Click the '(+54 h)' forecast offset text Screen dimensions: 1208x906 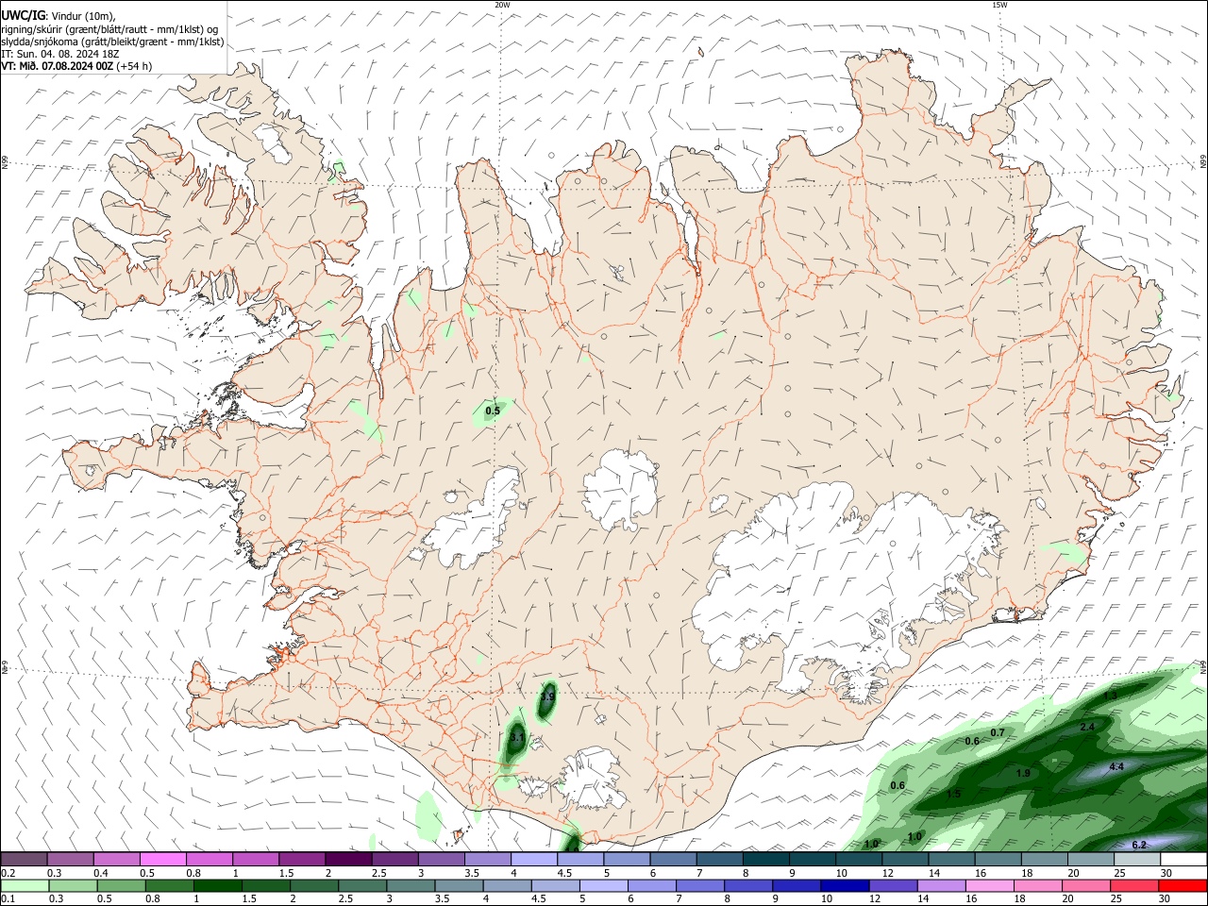pyautogui.click(x=135, y=66)
